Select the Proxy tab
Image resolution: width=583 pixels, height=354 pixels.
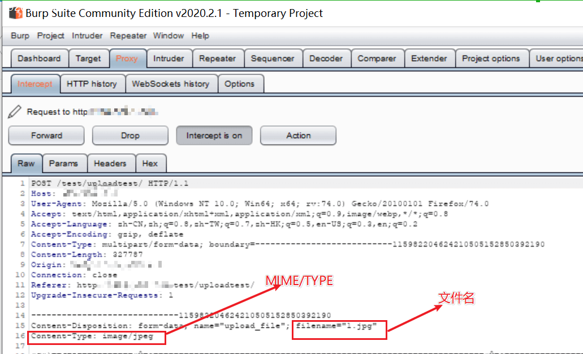click(127, 59)
